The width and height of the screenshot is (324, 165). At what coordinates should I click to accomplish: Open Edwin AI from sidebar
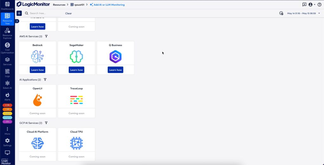[x=7, y=85]
